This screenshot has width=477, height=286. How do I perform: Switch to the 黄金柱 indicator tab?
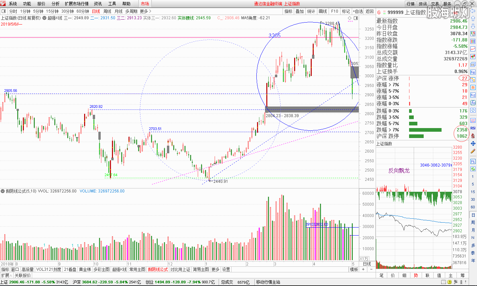pos(85,269)
